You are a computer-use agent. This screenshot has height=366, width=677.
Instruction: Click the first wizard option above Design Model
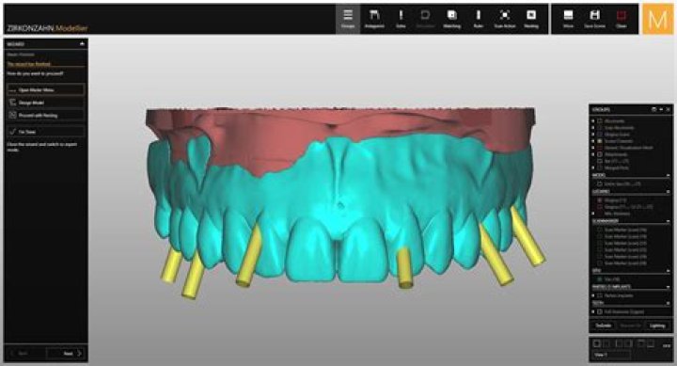46,90
